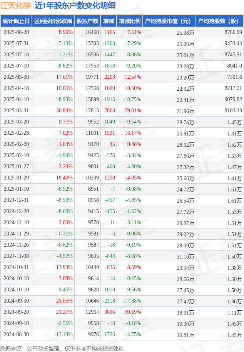Select the 2024-09-30 row date
Image resolution: width=244 pixels, height=352 pixels.
click(16, 301)
